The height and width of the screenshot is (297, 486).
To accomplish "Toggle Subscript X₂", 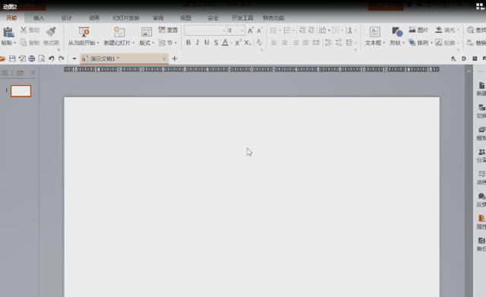I will 247,43.
